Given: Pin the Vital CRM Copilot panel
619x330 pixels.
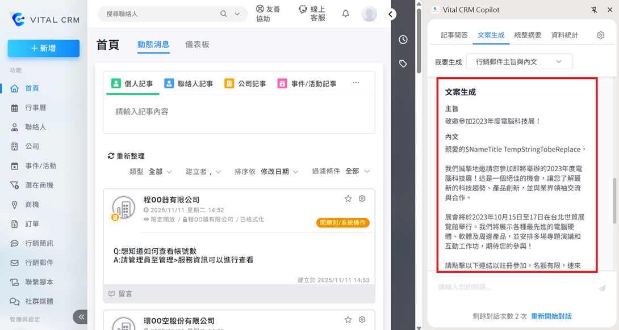Looking at the screenshot, I should coord(594,10).
